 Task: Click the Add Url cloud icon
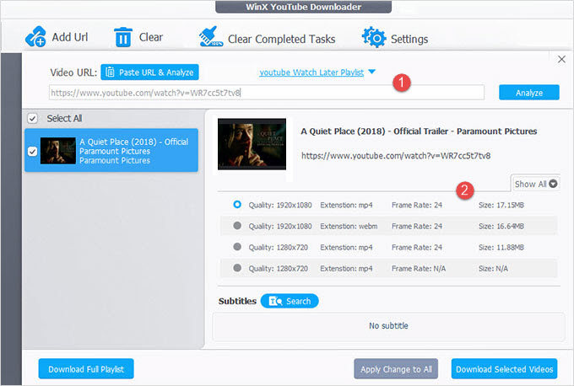coord(35,36)
